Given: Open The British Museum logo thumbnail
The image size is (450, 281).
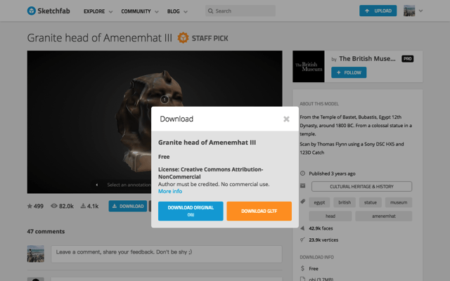Looking at the screenshot, I should (x=309, y=67).
